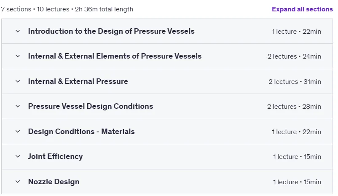Select Pressure Vessel Design Conditions heading
Image resolution: width=338 pixels, height=196 pixels.
coord(91,106)
